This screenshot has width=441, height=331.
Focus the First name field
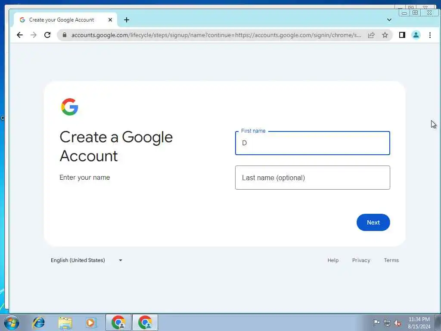coord(313,143)
